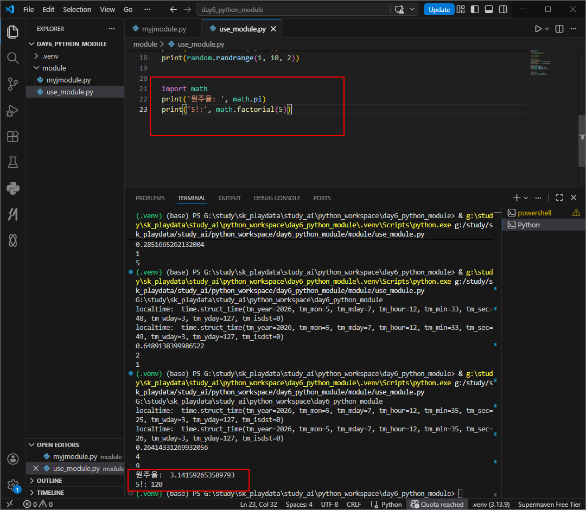Open Explorer Views and More Actions menu
Image resolution: width=586 pixels, height=510 pixels.
(112, 29)
